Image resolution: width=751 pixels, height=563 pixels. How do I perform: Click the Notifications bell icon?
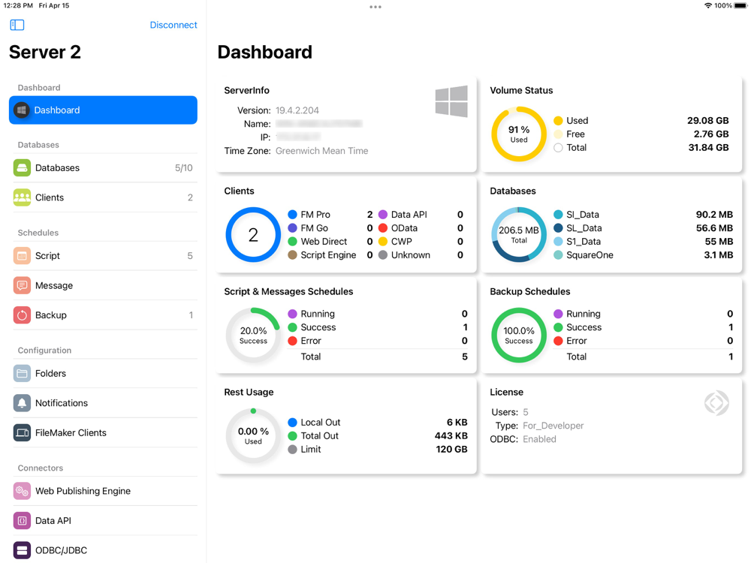tap(22, 404)
